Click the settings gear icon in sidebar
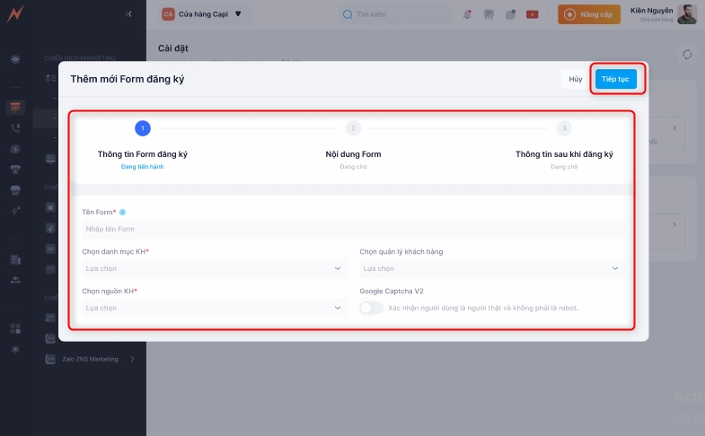The width and height of the screenshot is (705, 436). coord(15,349)
